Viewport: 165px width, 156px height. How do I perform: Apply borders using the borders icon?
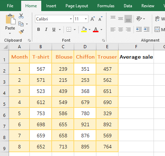pos(69,29)
